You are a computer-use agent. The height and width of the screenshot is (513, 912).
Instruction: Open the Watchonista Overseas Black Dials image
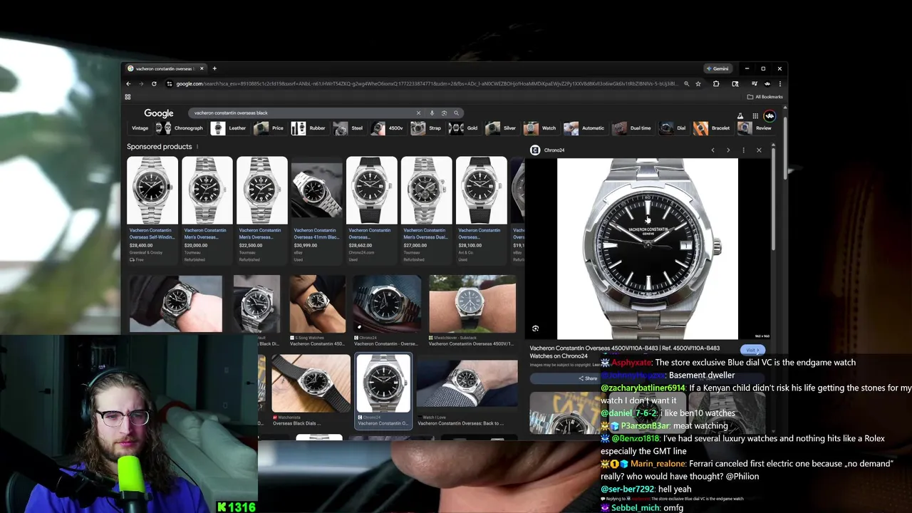tap(311, 390)
